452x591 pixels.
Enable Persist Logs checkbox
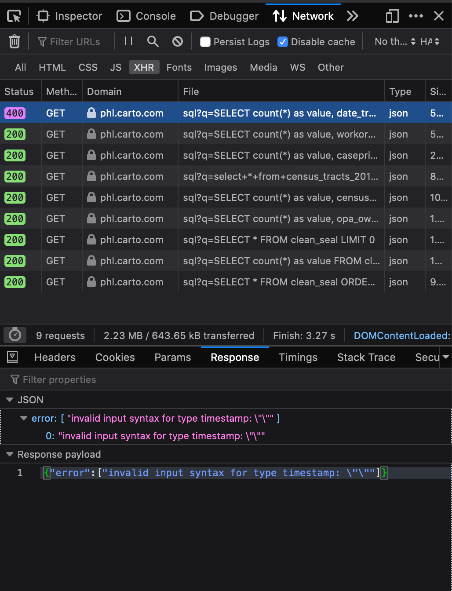[x=205, y=42]
